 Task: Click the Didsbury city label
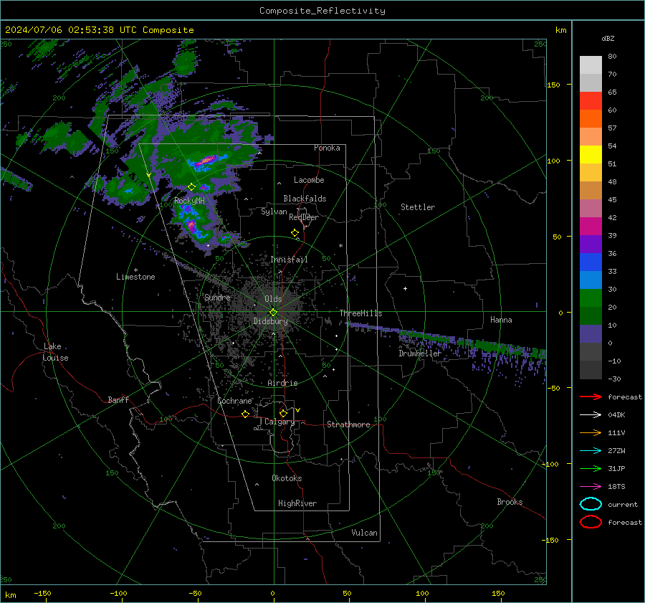coord(270,321)
